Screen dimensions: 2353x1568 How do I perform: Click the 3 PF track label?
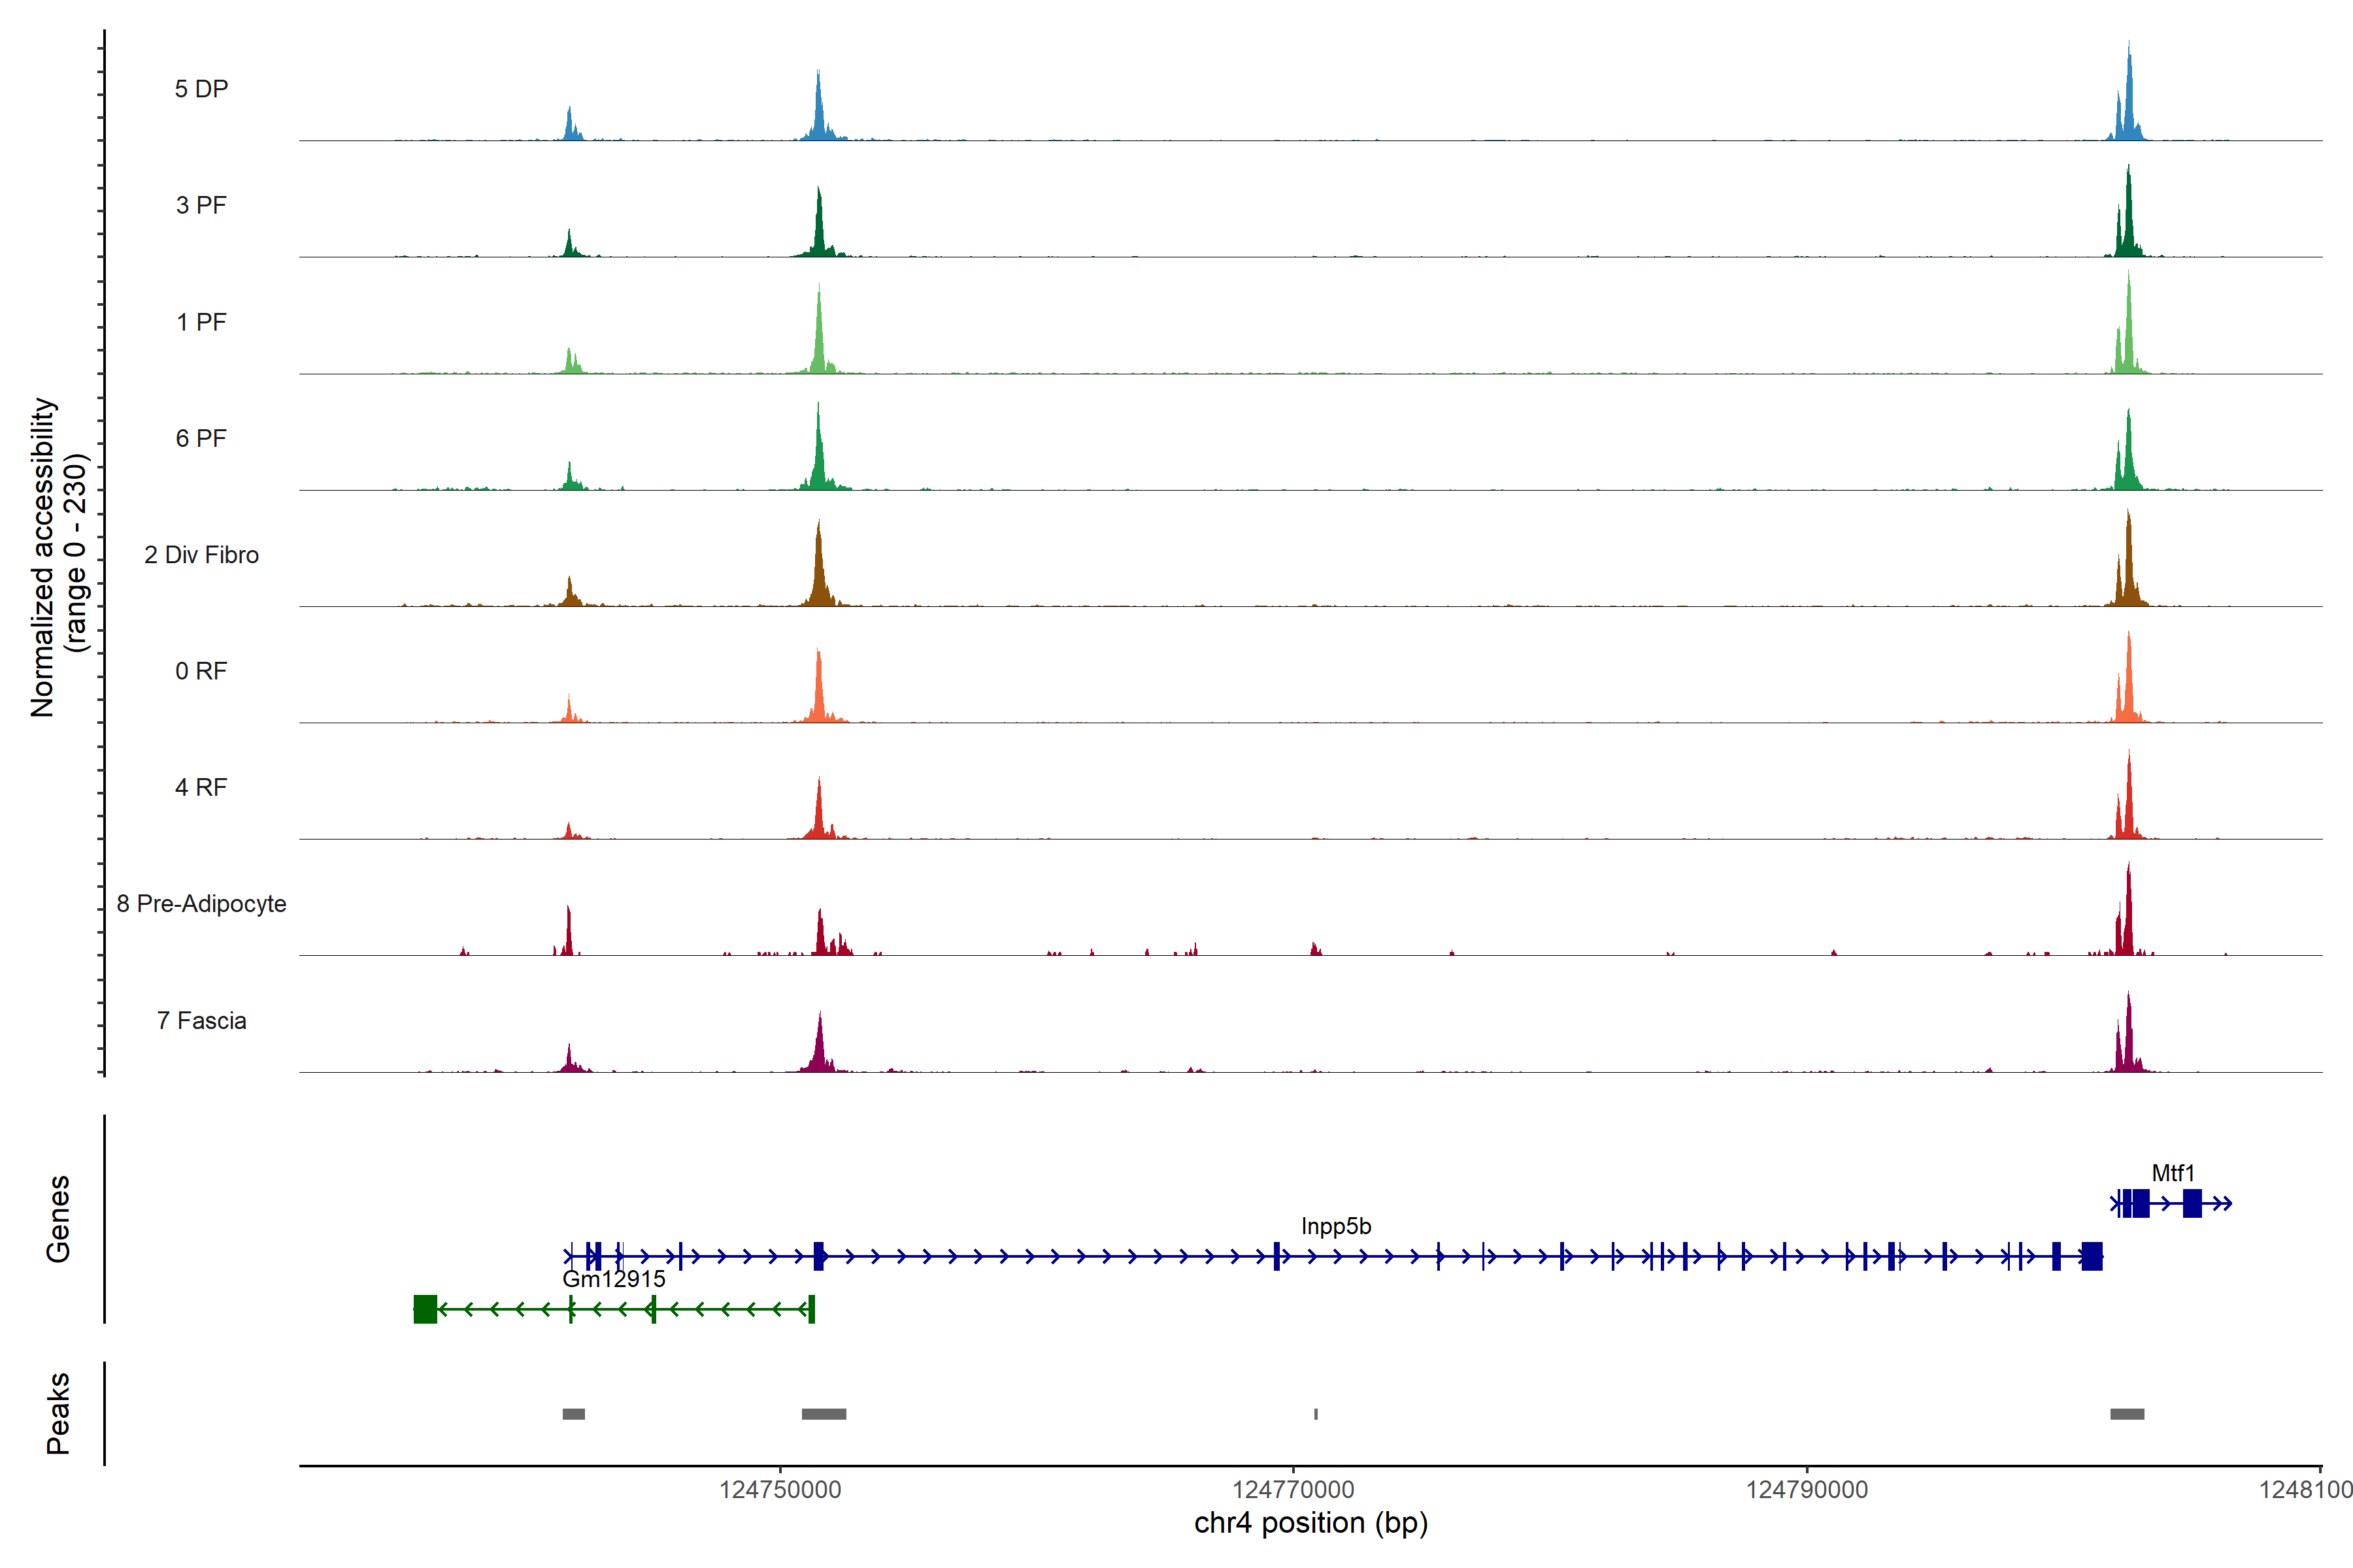pyautogui.click(x=201, y=205)
